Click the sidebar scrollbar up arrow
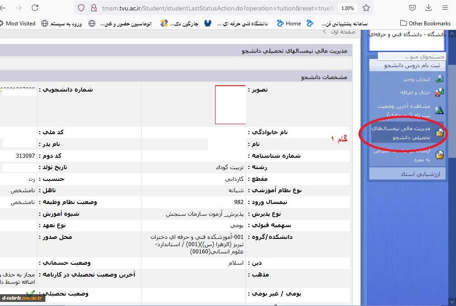The image size is (456, 306). point(452,34)
